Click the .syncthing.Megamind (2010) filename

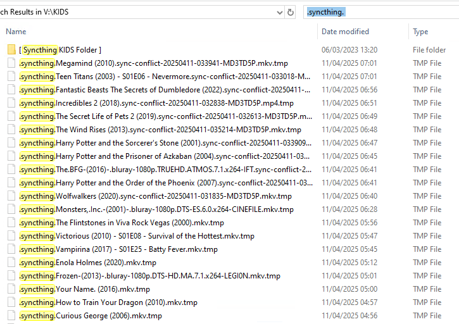pos(154,63)
